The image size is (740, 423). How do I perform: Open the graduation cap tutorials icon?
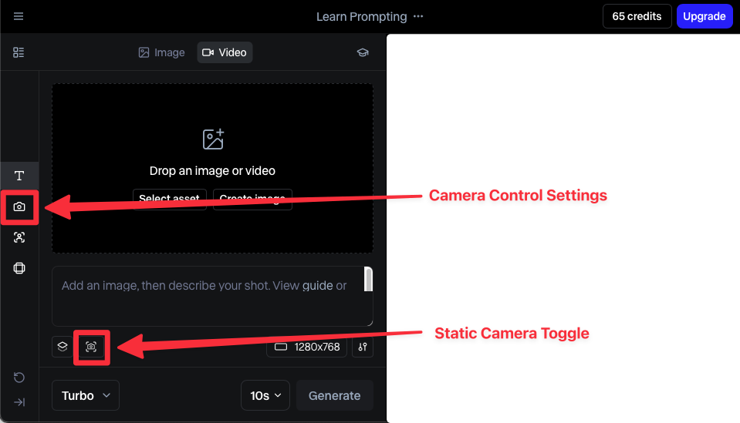[362, 52]
